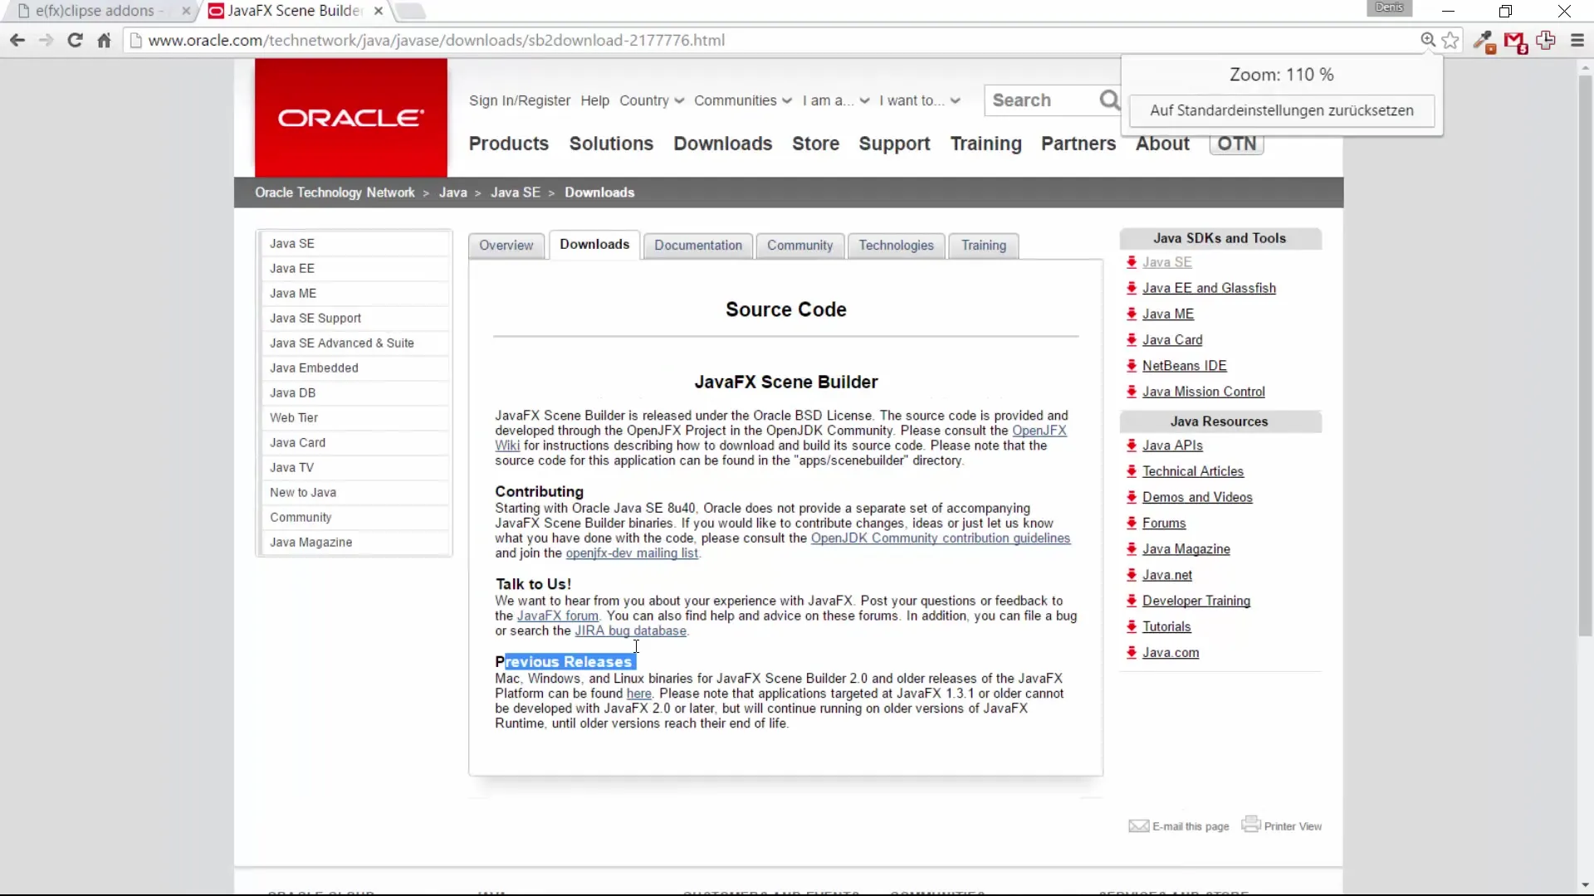Open the openjfx-dev mailing list link
This screenshot has height=896, width=1594.
coord(632,553)
